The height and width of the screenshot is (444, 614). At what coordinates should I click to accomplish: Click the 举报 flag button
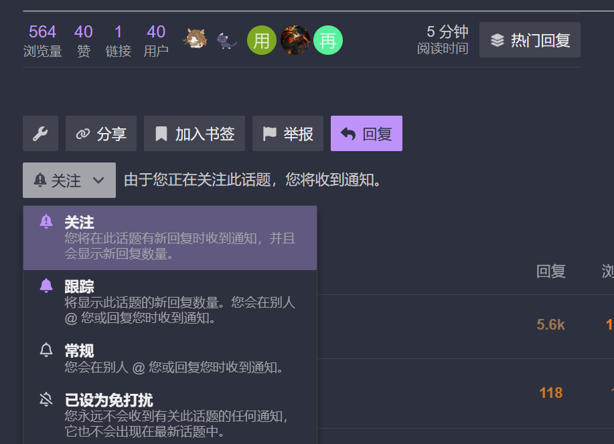(x=288, y=133)
